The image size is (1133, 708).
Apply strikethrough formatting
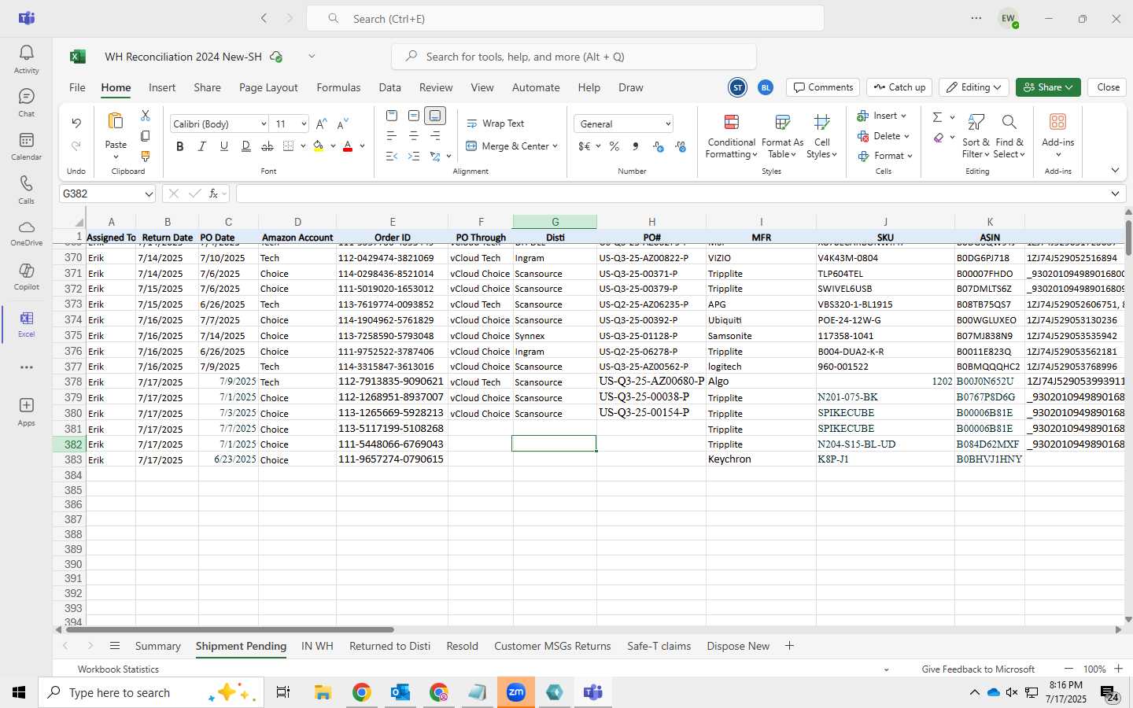(x=268, y=146)
